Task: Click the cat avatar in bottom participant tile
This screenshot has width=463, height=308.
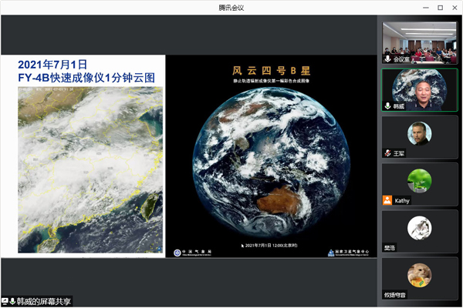Action: coord(419,275)
